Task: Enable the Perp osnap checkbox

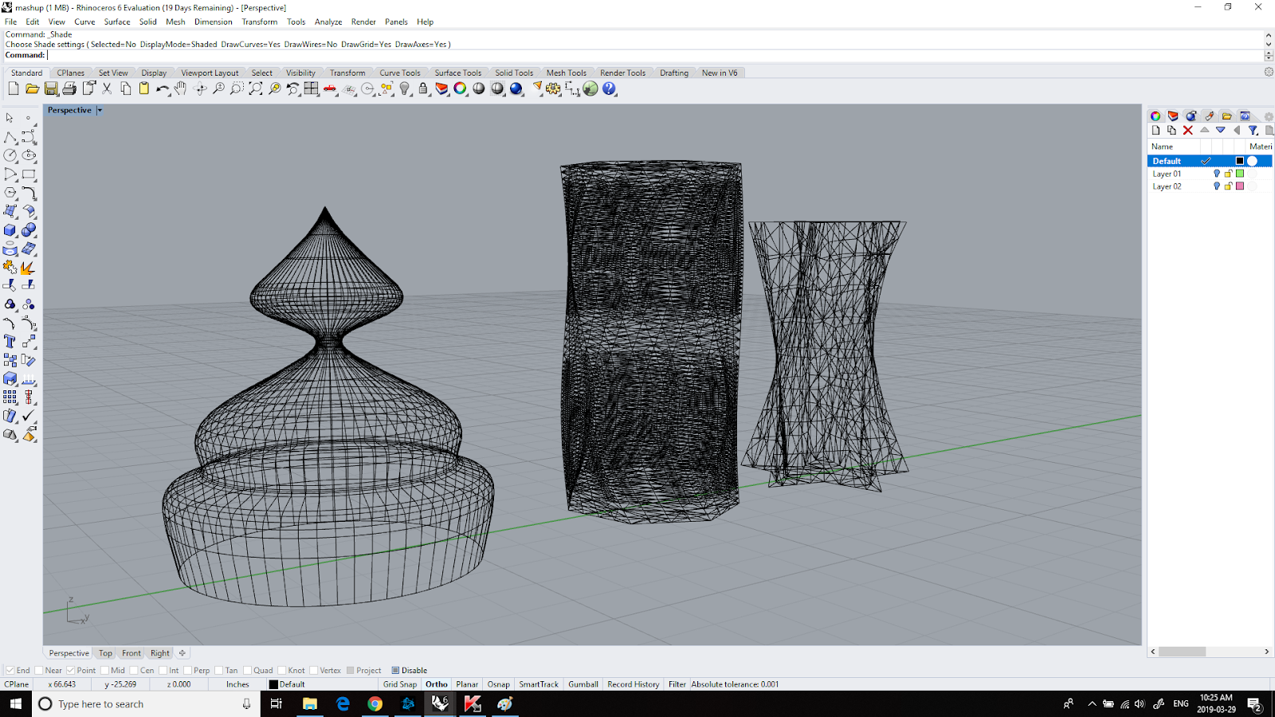Action: pyautogui.click(x=188, y=670)
